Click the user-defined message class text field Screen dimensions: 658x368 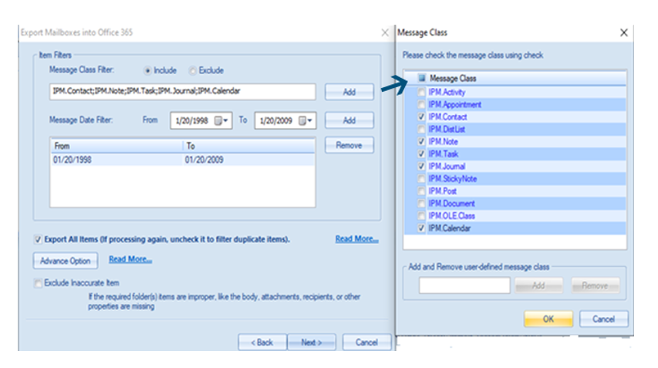click(464, 285)
